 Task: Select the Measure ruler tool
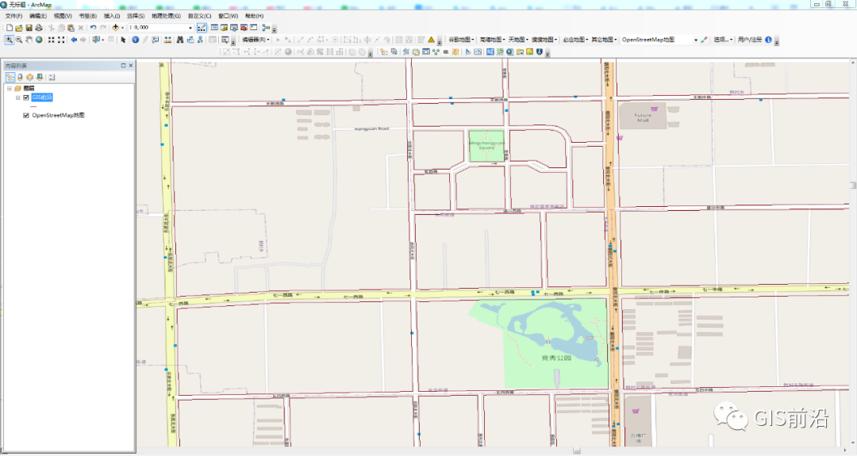[167, 40]
